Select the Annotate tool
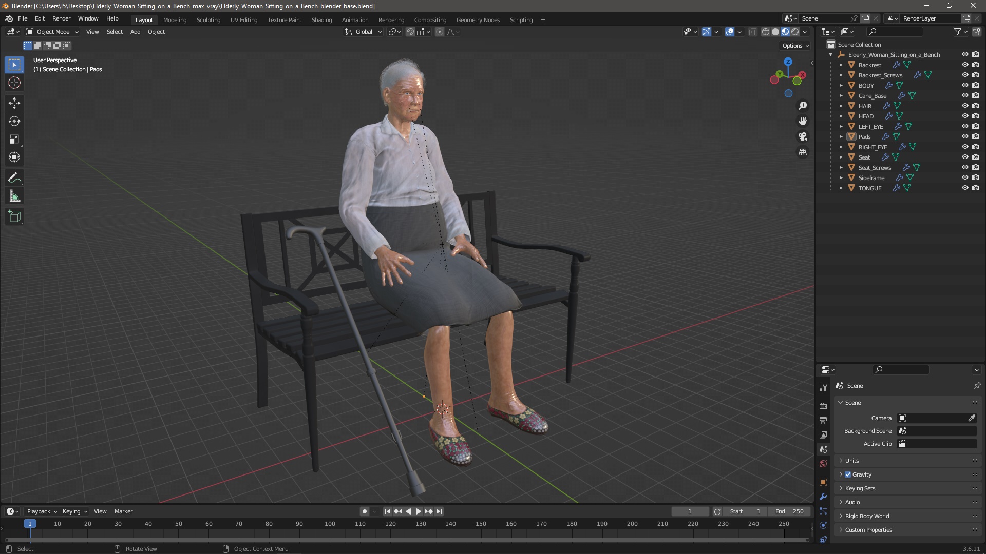This screenshot has height=554, width=986. (14, 178)
